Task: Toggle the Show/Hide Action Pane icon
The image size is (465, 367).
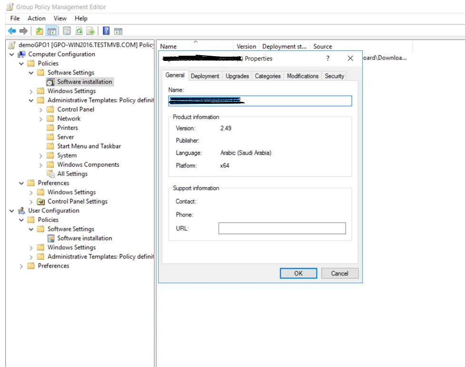Action: 118,31
